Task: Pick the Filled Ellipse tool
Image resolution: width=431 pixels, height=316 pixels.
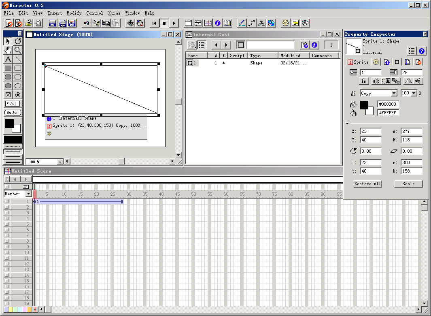Action: 8,86
